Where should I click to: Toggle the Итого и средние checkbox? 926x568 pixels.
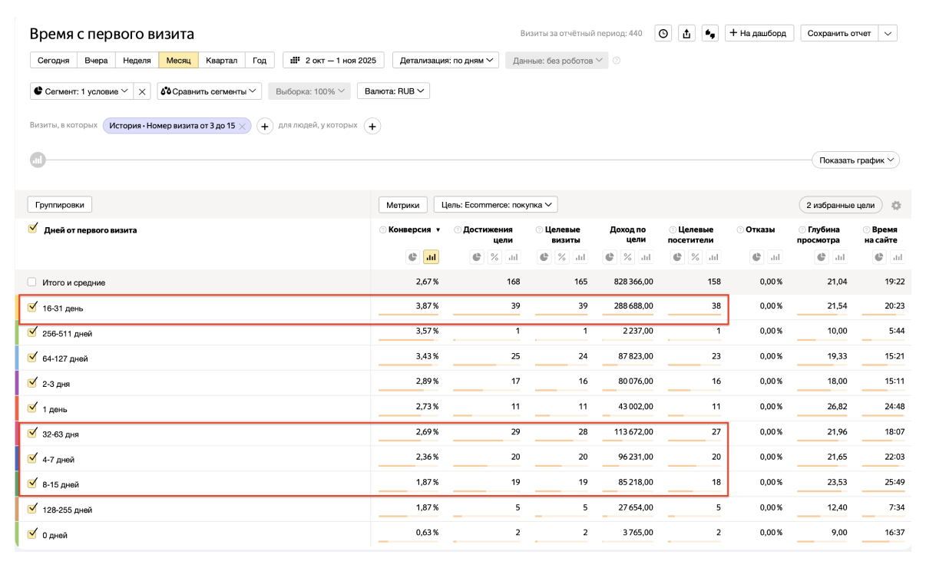pos(32,282)
